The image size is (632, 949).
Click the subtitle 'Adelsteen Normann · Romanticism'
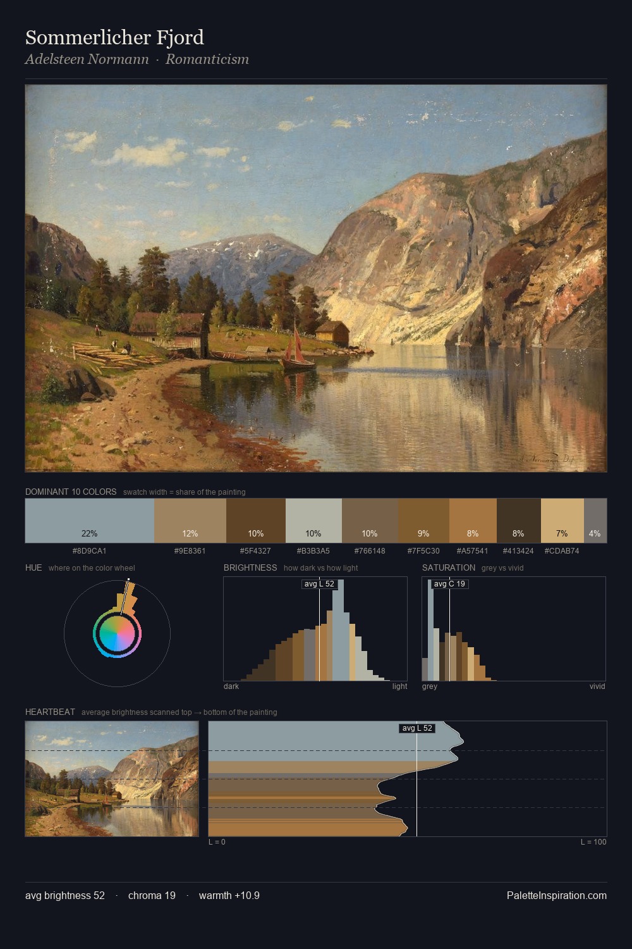click(x=137, y=59)
